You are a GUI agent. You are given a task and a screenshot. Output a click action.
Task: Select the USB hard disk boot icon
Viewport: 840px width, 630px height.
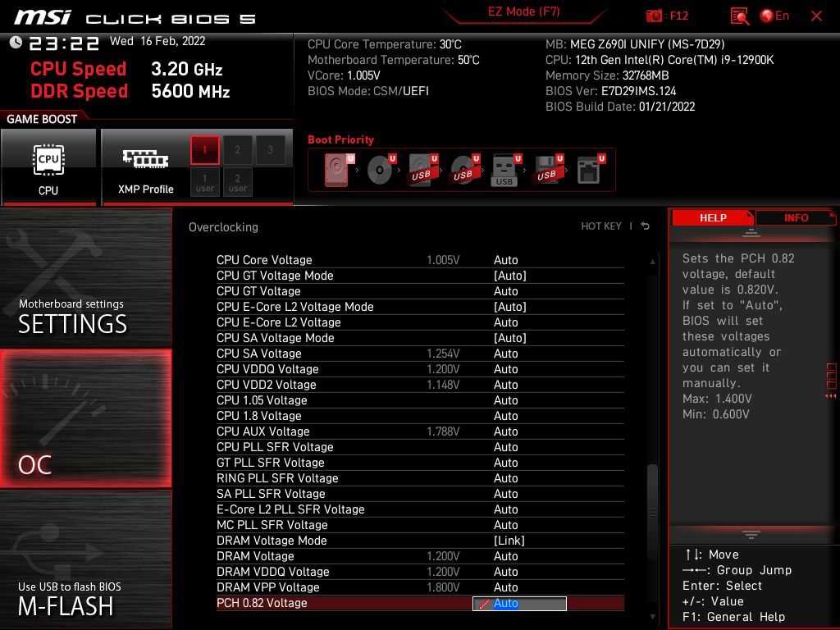pos(422,170)
